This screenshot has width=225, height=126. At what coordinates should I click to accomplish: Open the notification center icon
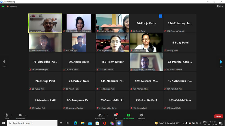(221, 123)
